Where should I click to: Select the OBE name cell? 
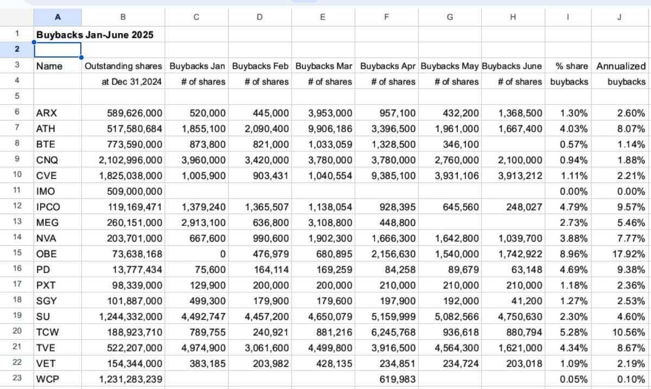point(58,254)
